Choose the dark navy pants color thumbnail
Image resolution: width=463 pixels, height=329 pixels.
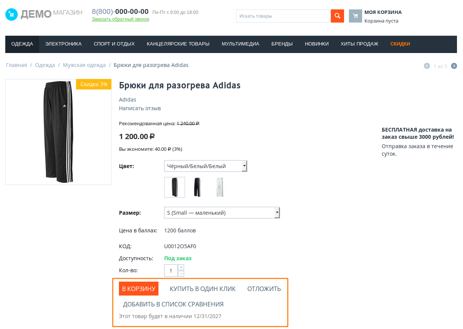click(x=197, y=187)
